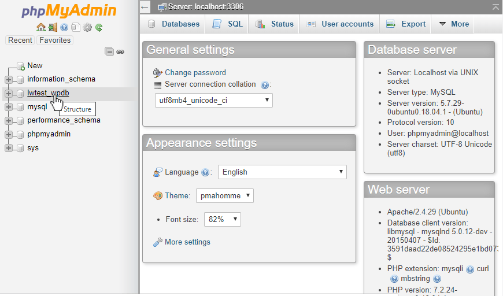Expand the sys tree node
The image size is (503, 296).
tap(9, 148)
